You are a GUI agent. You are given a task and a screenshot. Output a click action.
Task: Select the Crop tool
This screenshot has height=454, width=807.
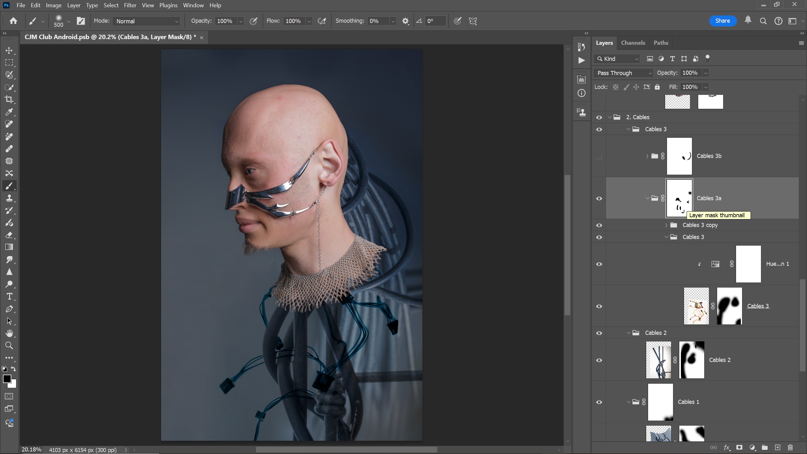(9, 100)
